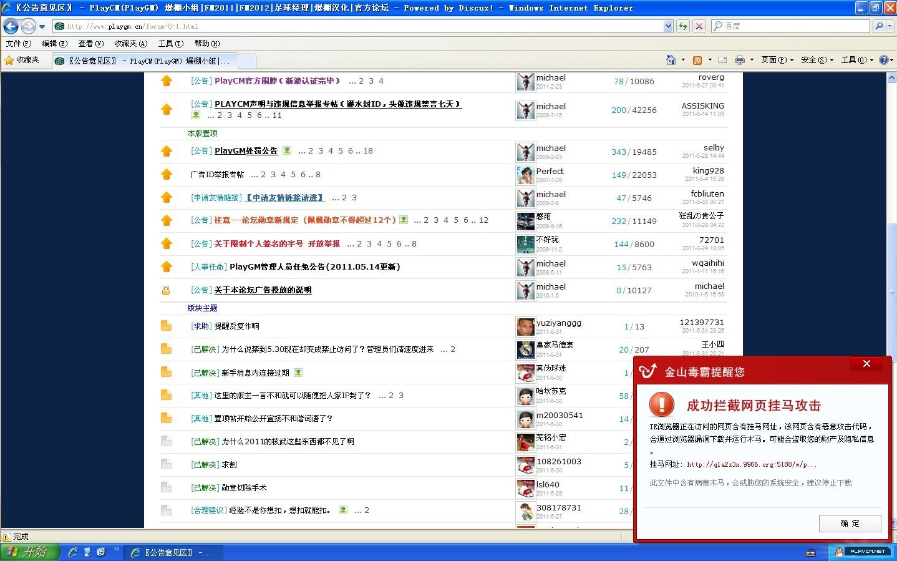Close the 金山毒霸 warning popup
The image size is (897, 561).
tap(866, 364)
